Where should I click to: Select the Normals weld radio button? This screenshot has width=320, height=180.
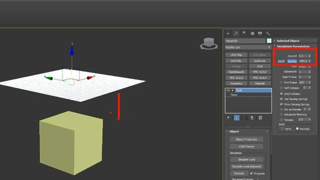coord(297,129)
